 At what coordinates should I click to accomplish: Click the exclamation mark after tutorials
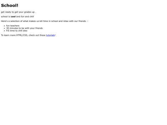coord(55,35)
